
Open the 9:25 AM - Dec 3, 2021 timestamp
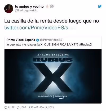41,108
